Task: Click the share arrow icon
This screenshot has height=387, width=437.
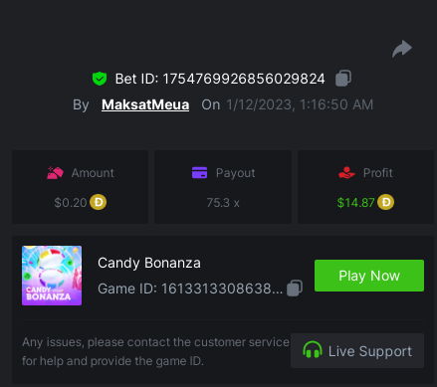Action: click(402, 49)
